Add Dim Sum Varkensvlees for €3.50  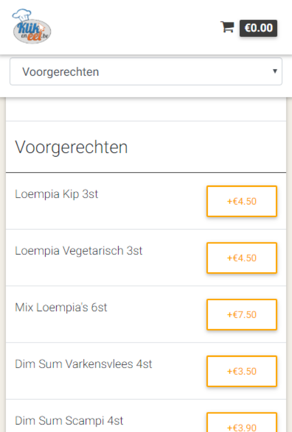click(x=242, y=371)
